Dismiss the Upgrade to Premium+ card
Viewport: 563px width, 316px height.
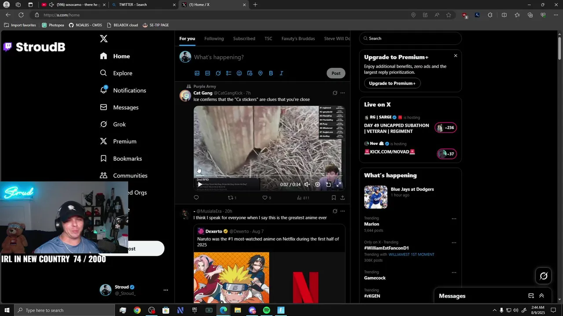point(456,56)
